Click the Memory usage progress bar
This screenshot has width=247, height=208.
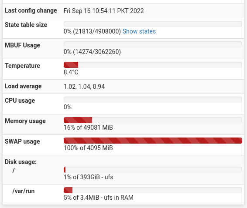(153, 120)
